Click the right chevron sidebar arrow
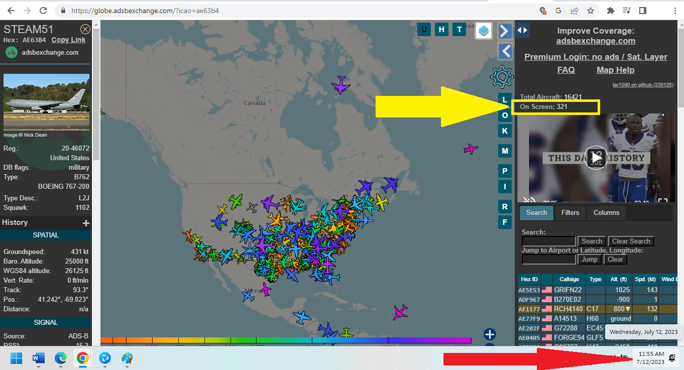Image resolution: width=684 pixels, height=370 pixels. pos(505,31)
